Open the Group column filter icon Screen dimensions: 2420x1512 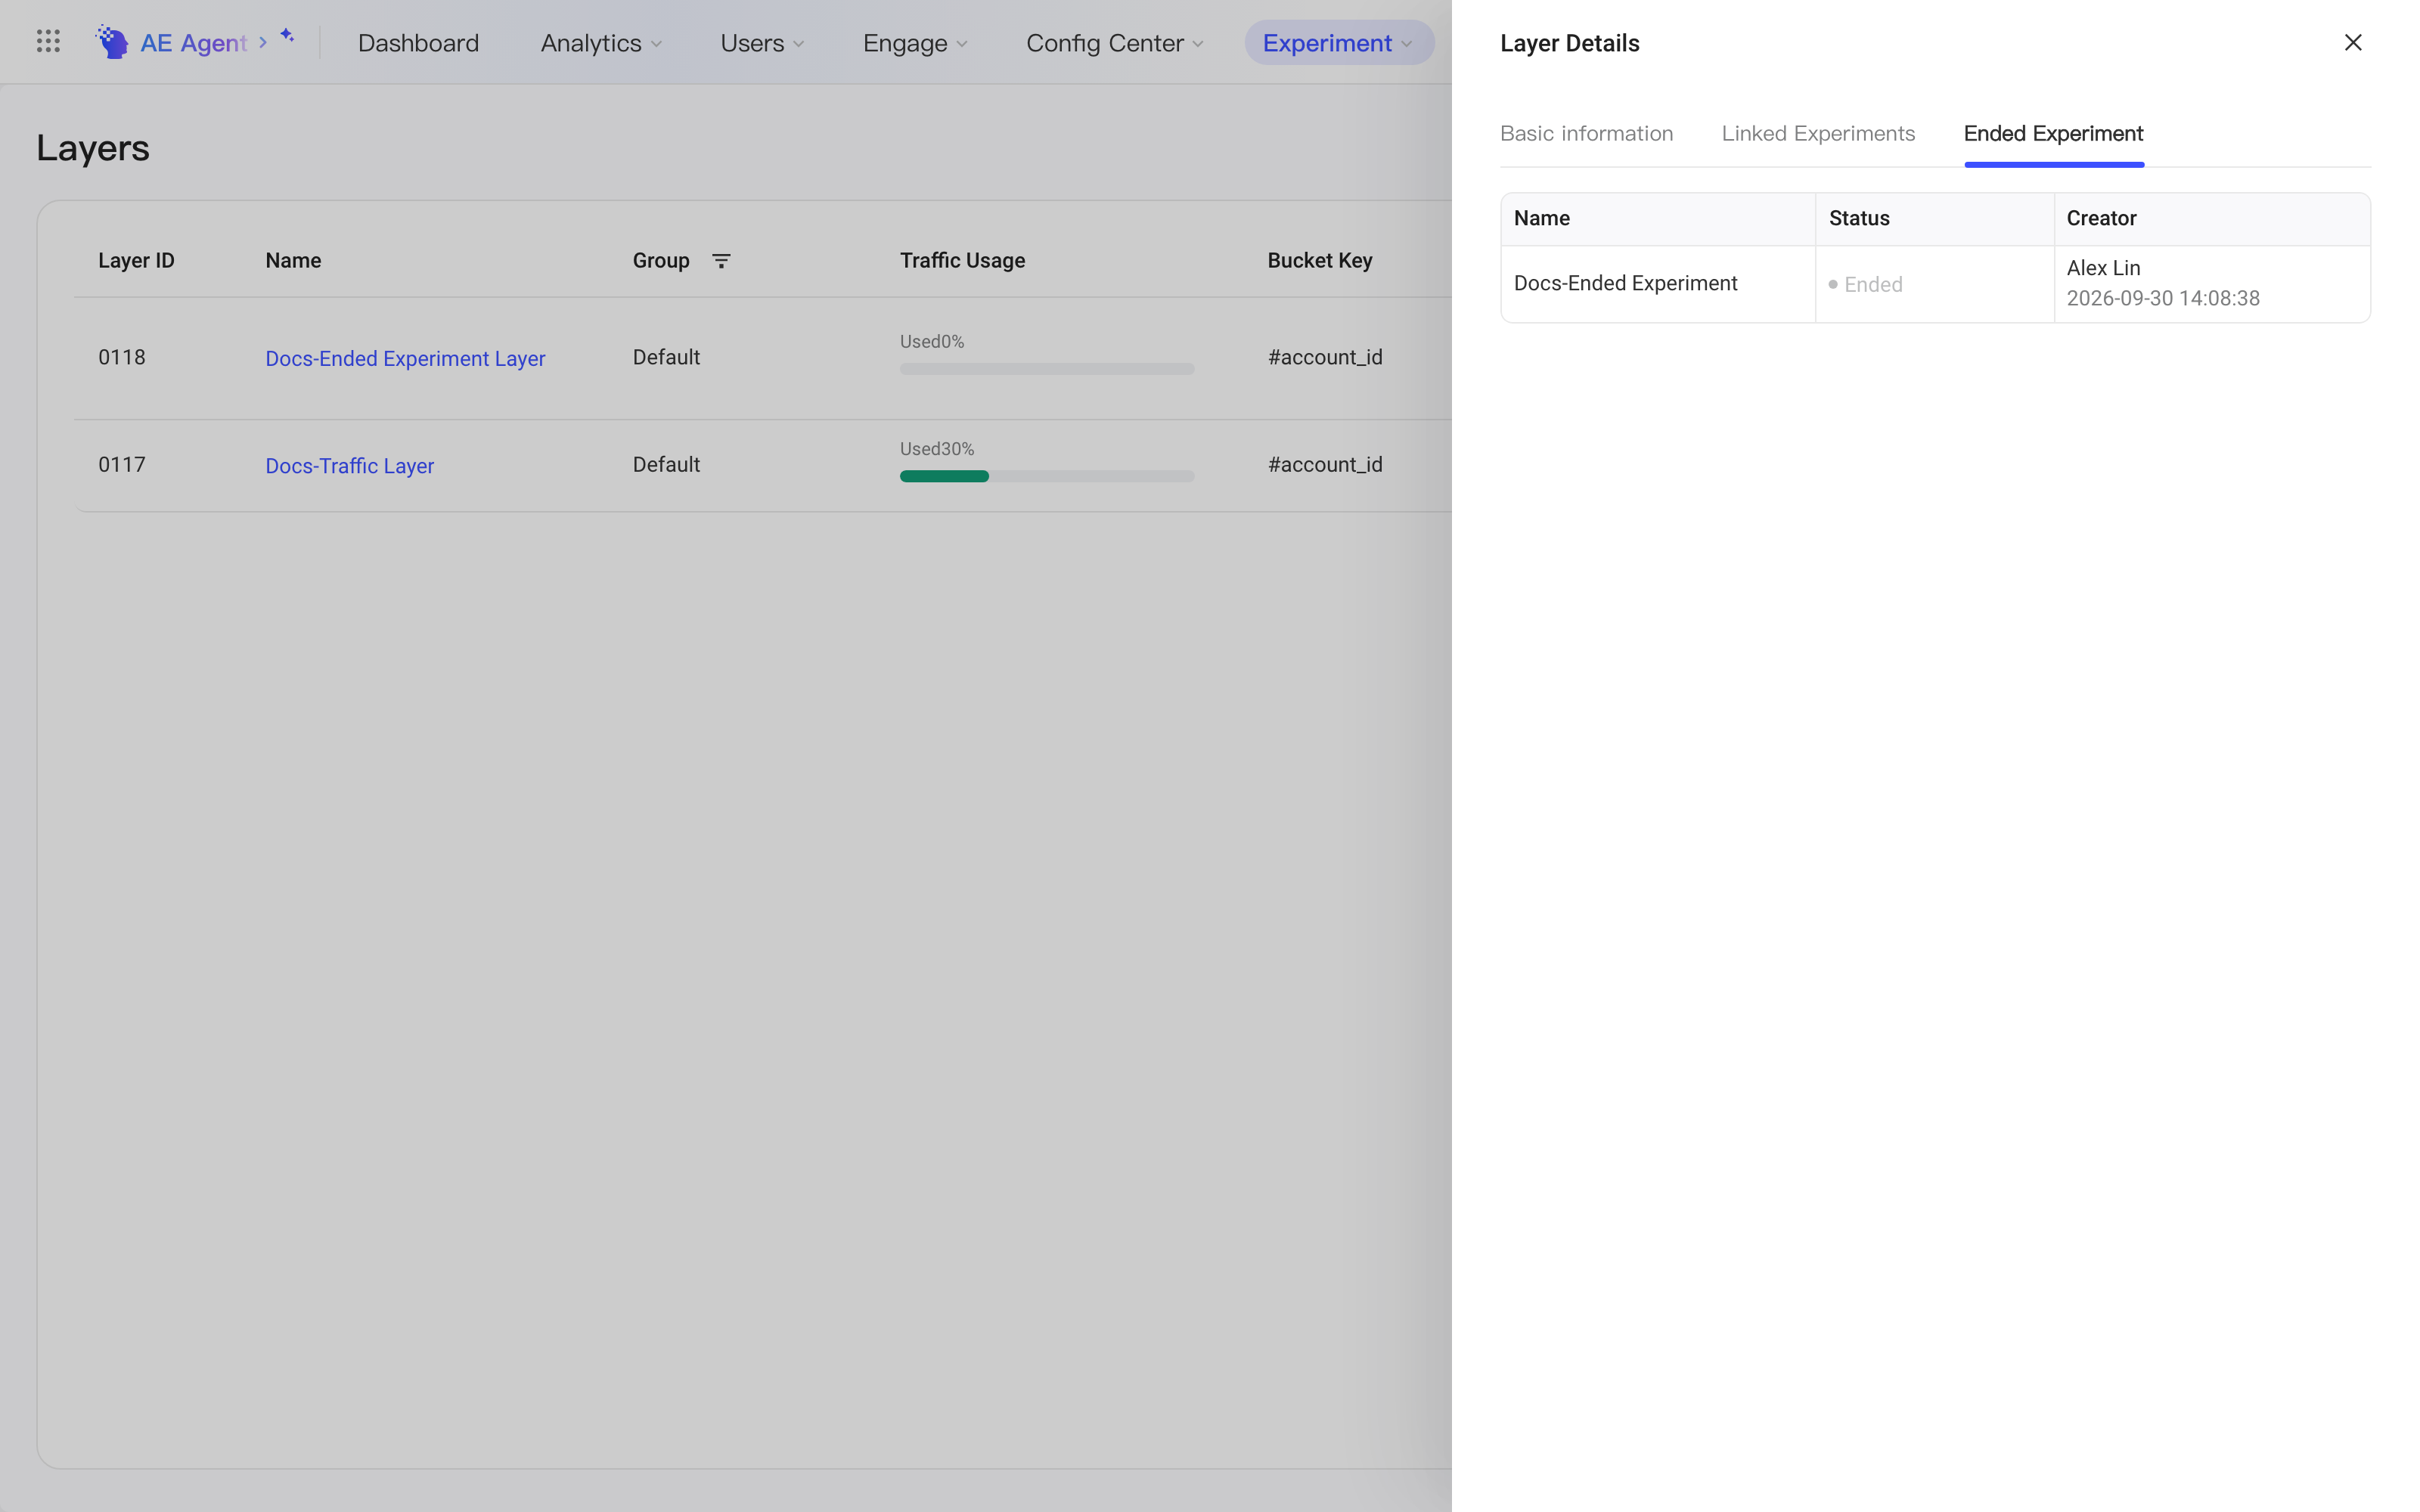[x=721, y=261]
